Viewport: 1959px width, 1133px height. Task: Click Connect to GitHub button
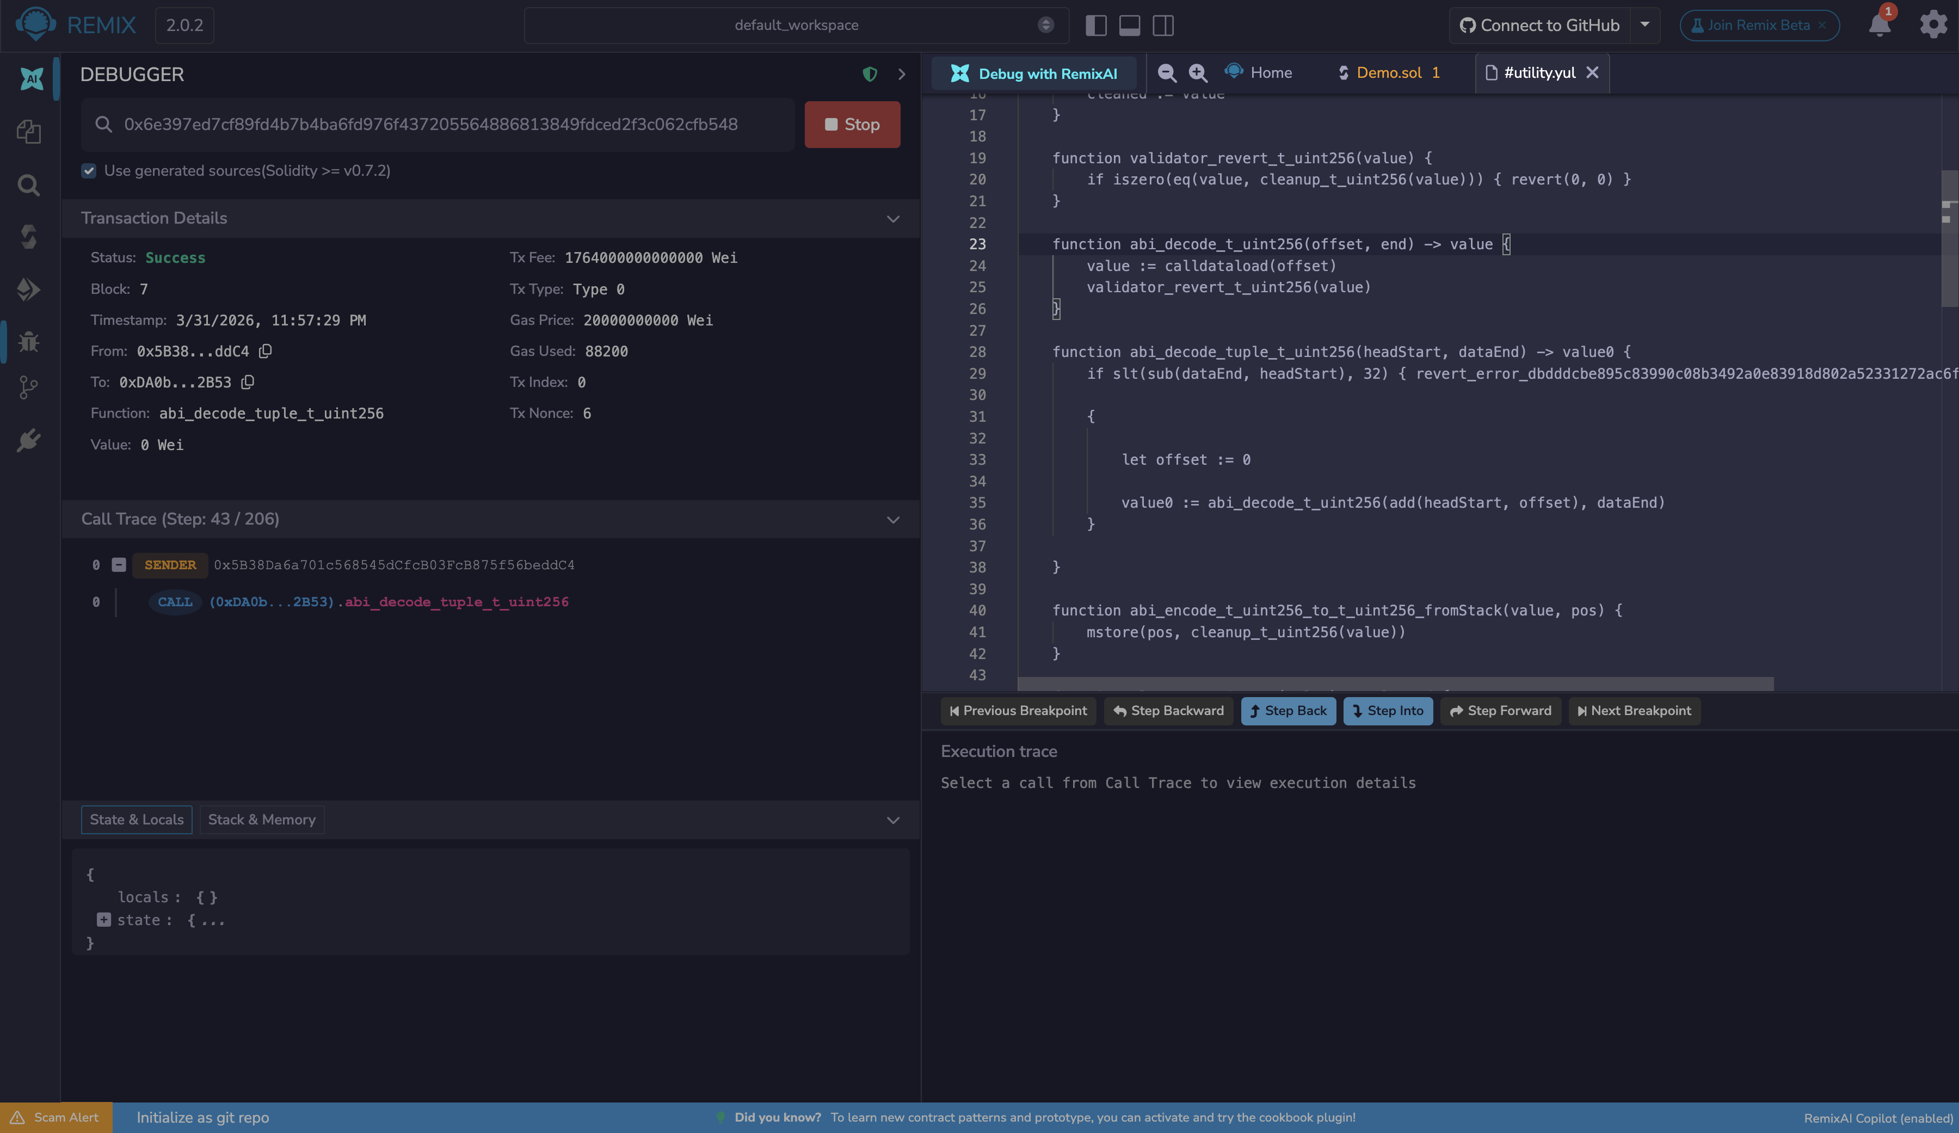pos(1539,25)
